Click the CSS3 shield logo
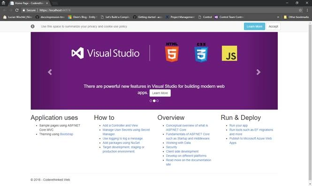 pyautogui.click(x=201, y=52)
